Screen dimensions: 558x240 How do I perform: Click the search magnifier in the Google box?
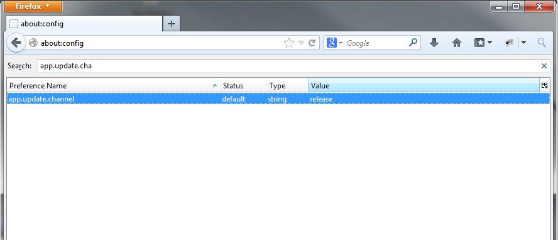(413, 43)
